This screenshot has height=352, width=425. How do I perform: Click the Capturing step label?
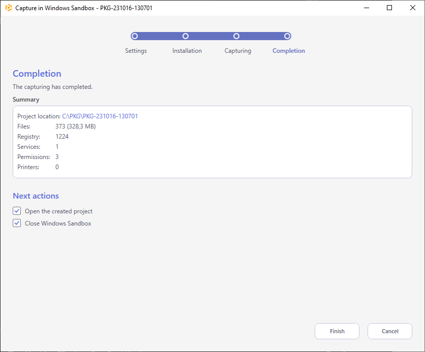pos(238,51)
